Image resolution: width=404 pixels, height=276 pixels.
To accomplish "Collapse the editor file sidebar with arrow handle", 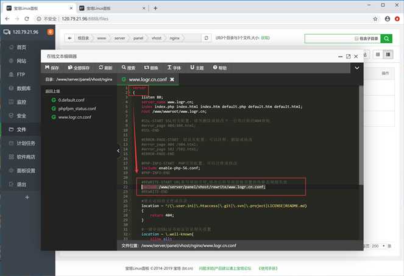I will (x=118, y=150).
